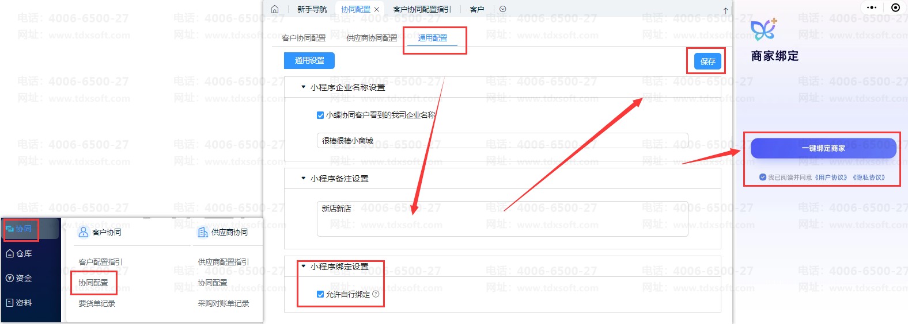Toggle 小蝶协同客户看到的我司企业名称 checkbox
This screenshot has height=324, width=908.
tap(320, 115)
